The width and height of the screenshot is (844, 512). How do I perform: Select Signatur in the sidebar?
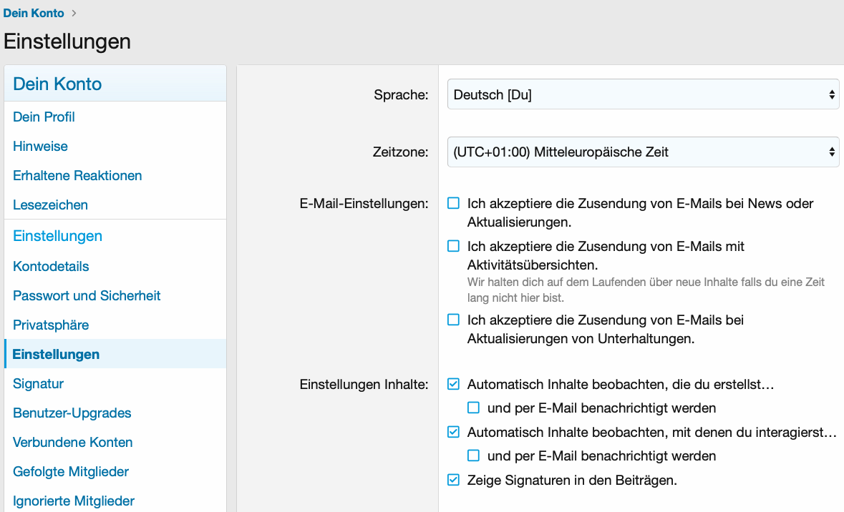[38, 383]
